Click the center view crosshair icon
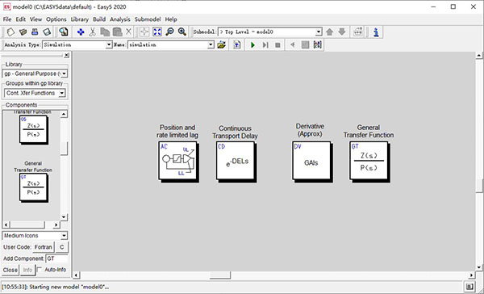This screenshot has height=294, width=484. point(144,31)
